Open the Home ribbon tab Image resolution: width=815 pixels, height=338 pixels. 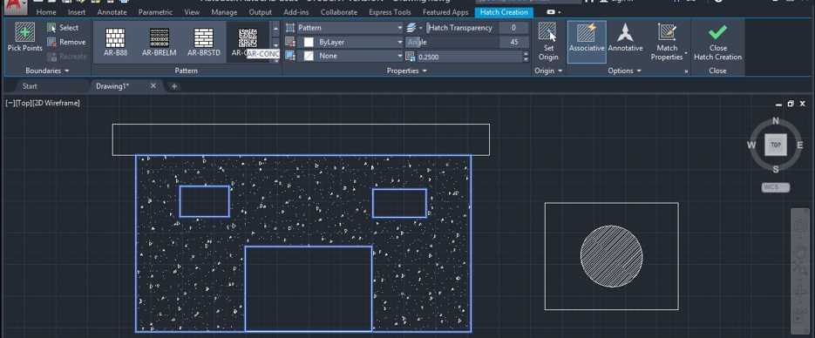pyautogui.click(x=46, y=12)
